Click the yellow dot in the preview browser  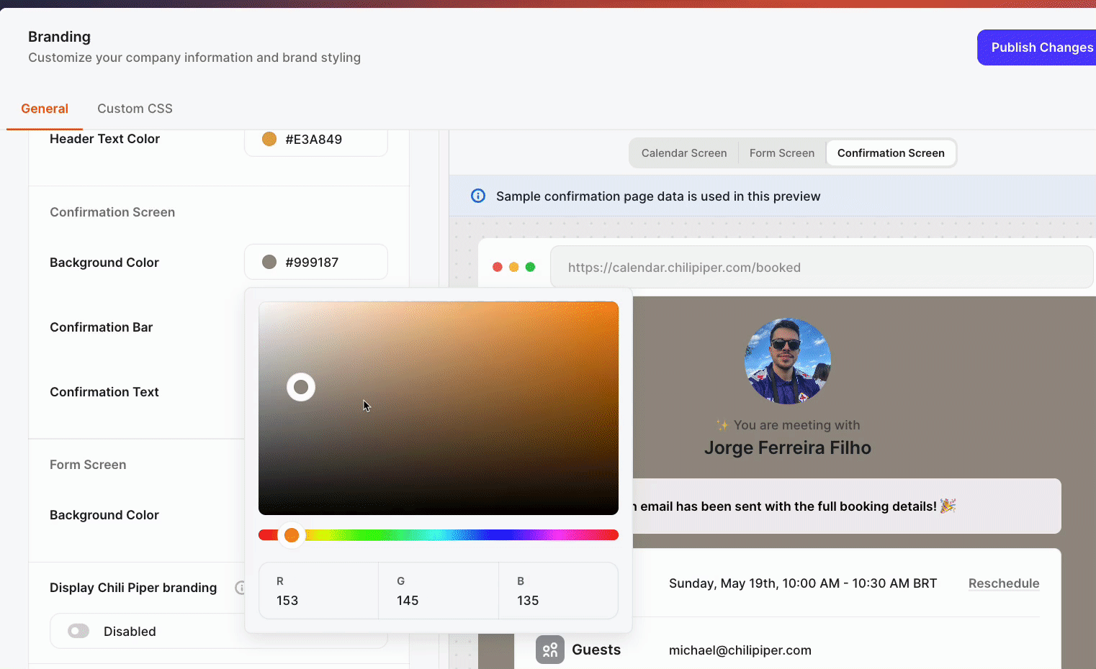coord(513,267)
